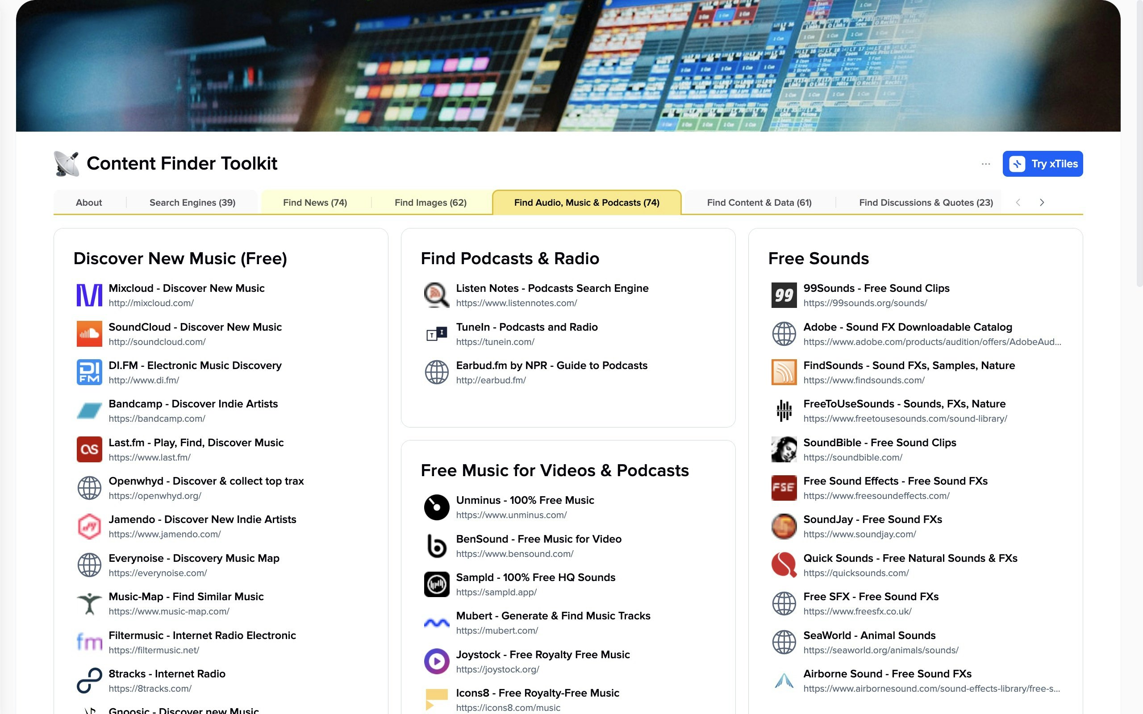Open Find Discussions & Quotes (23) tab
1143x714 pixels.
tap(926, 203)
